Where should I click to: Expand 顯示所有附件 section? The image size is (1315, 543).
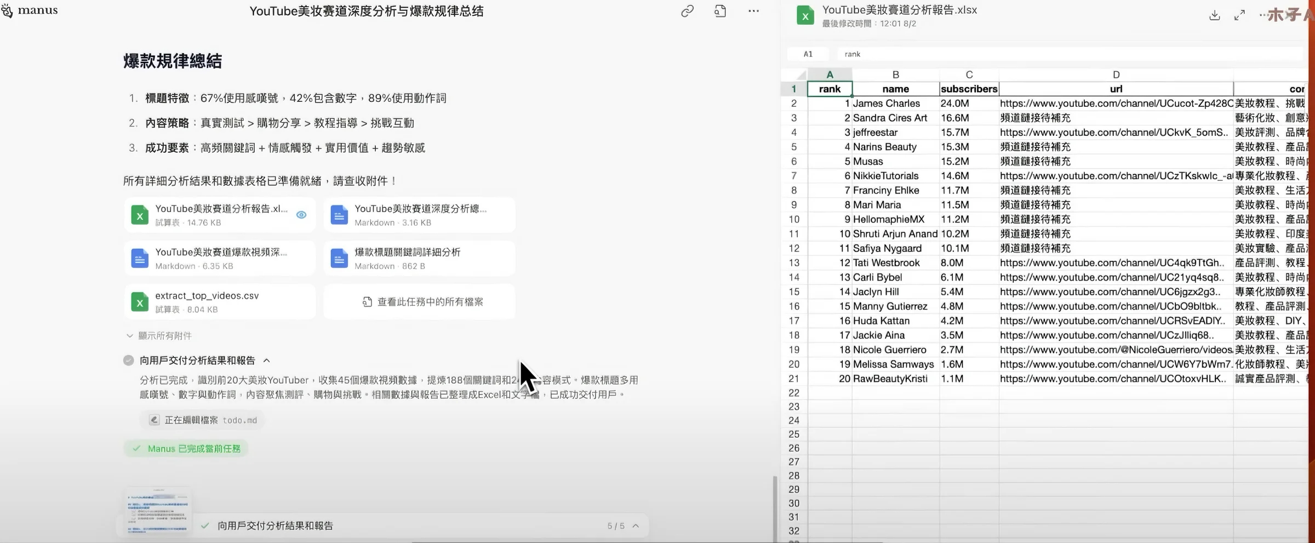[x=159, y=336]
